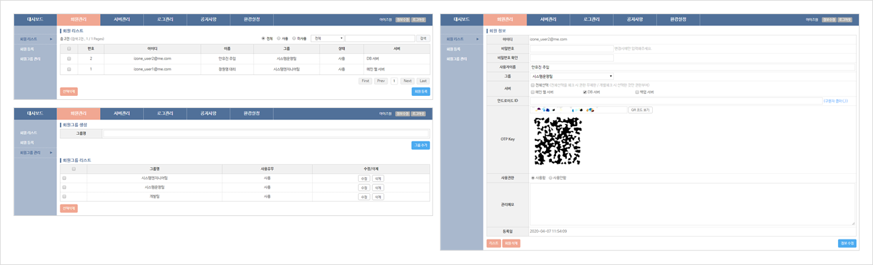This screenshot has width=873, height=265.
Task: Check 백업 서버 checkbox
Action: pos(637,92)
